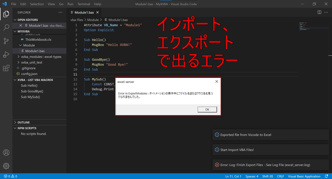
Task: Open notifications bell in status bar
Action: [326, 176]
